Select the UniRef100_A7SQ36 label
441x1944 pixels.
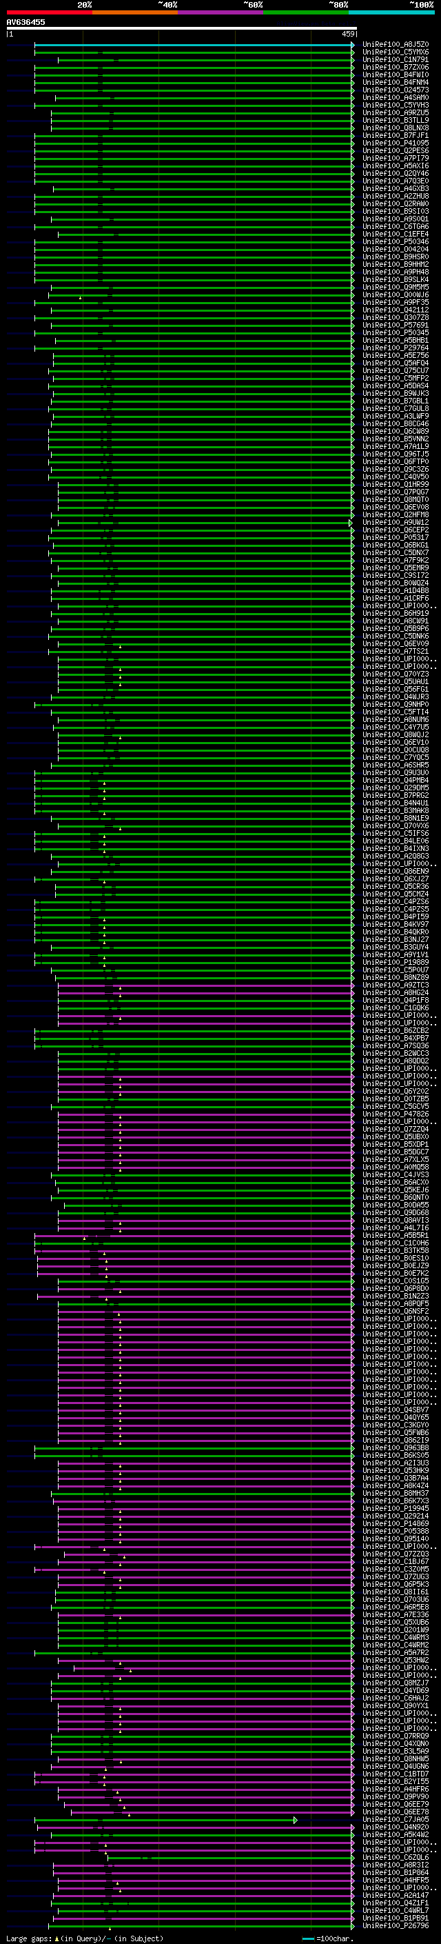click(395, 1045)
